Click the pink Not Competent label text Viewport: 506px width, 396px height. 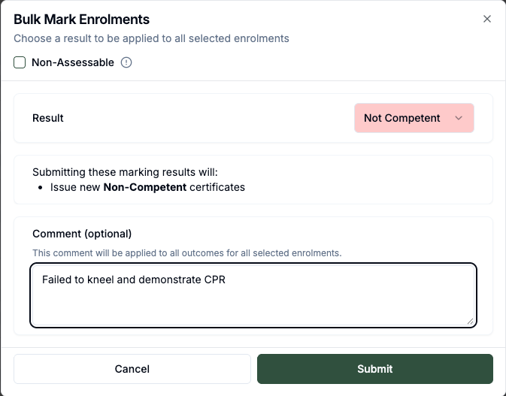[401, 118]
